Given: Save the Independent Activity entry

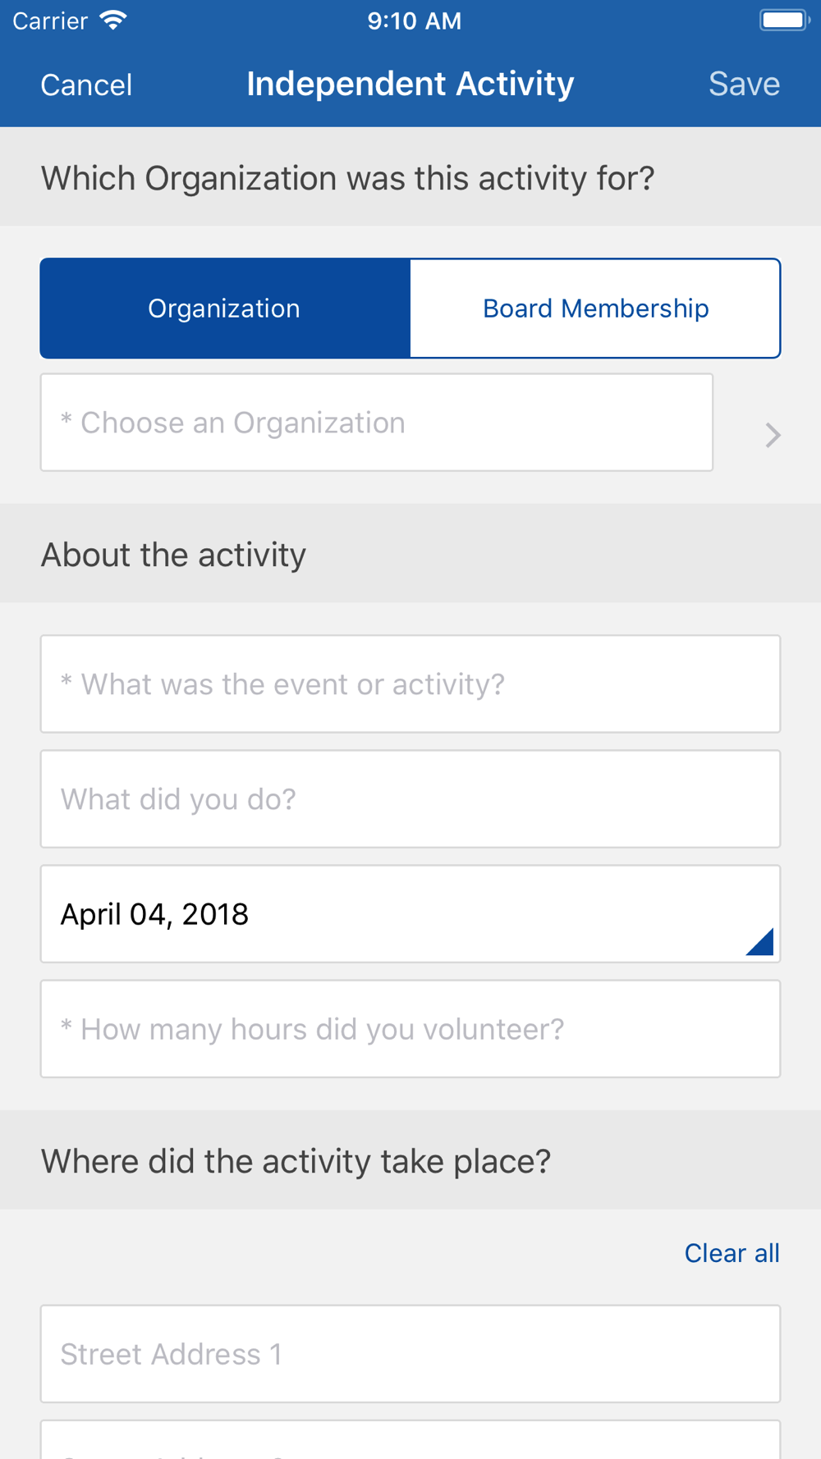Looking at the screenshot, I should point(744,84).
